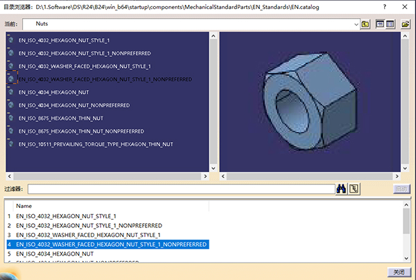Open the browse another catalog icon

click(405, 24)
